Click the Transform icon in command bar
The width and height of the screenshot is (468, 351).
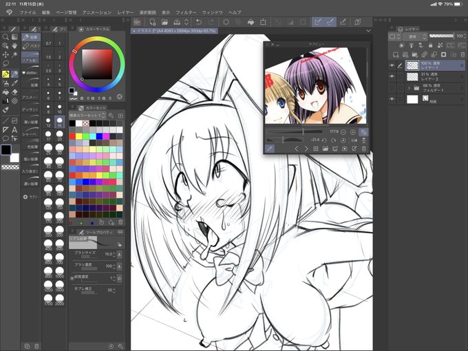pyautogui.click(x=263, y=22)
